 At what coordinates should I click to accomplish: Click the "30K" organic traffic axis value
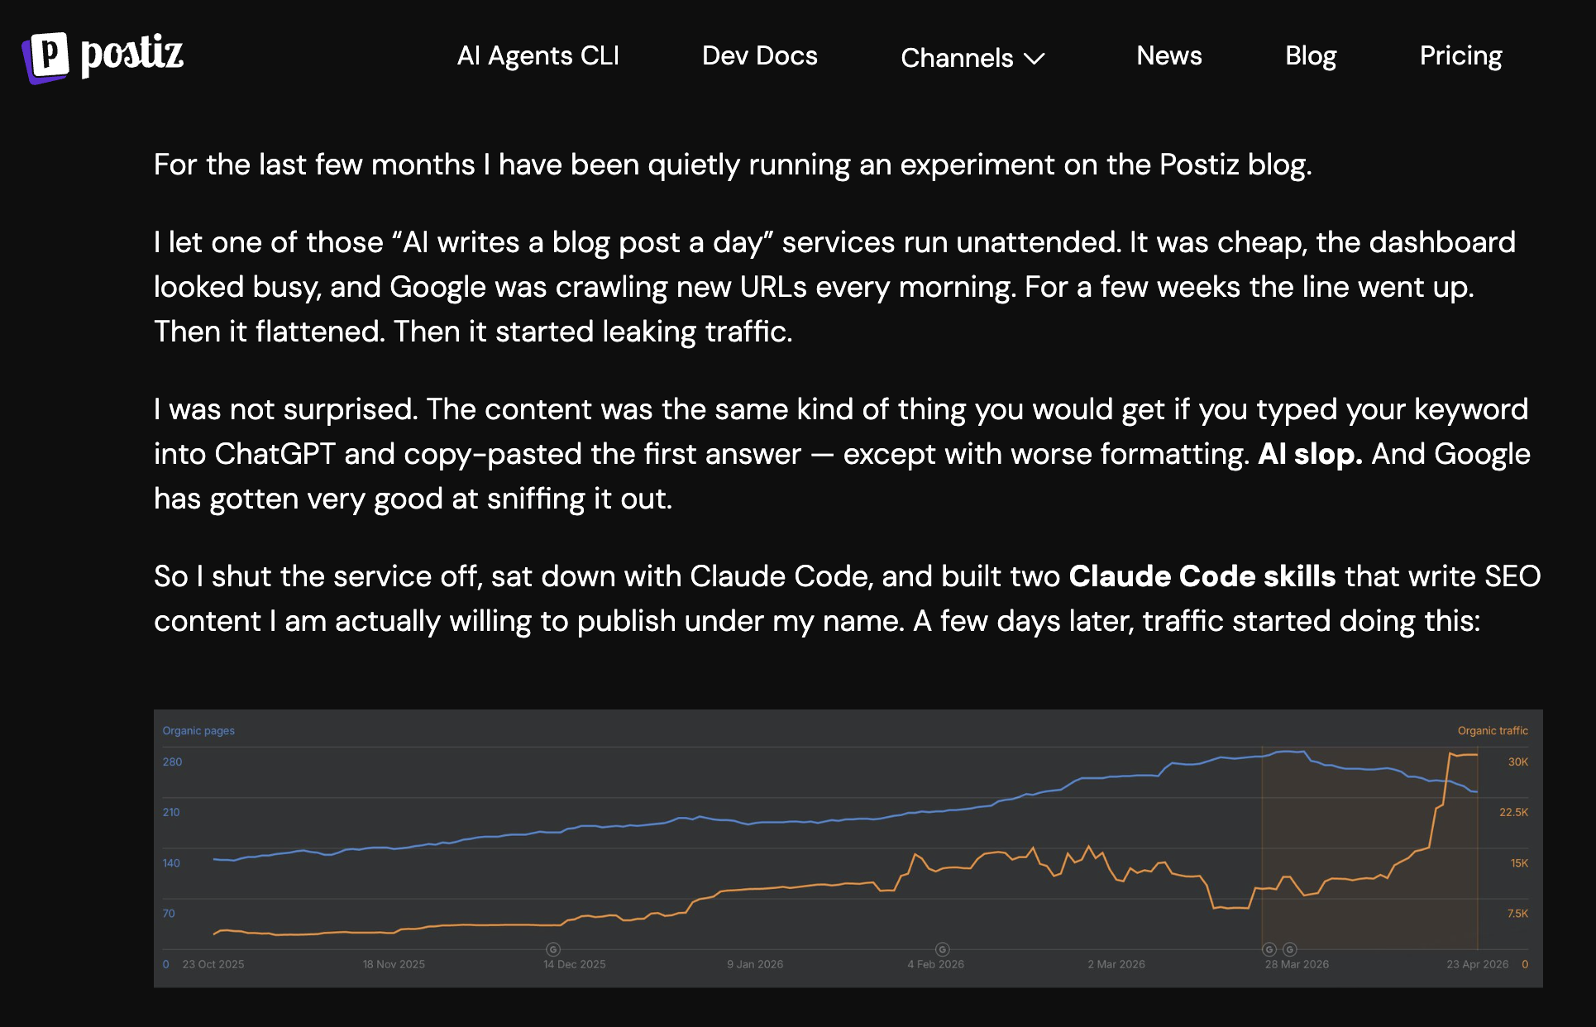[1518, 762]
